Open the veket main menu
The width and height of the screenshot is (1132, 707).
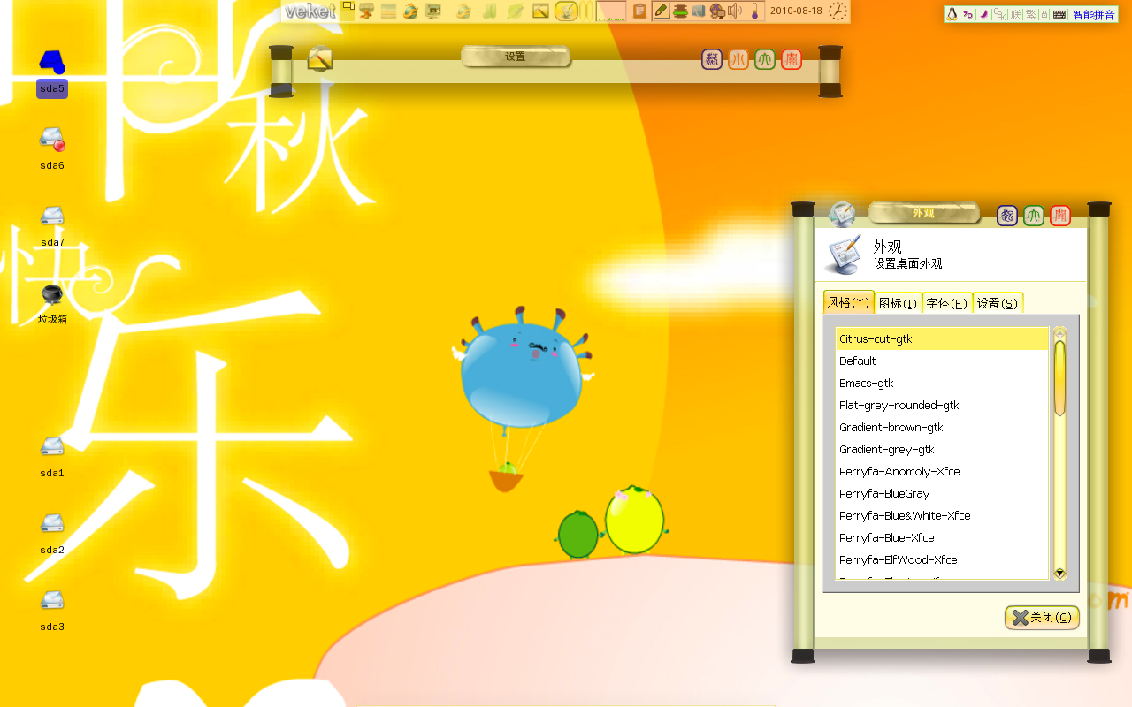pos(310,11)
